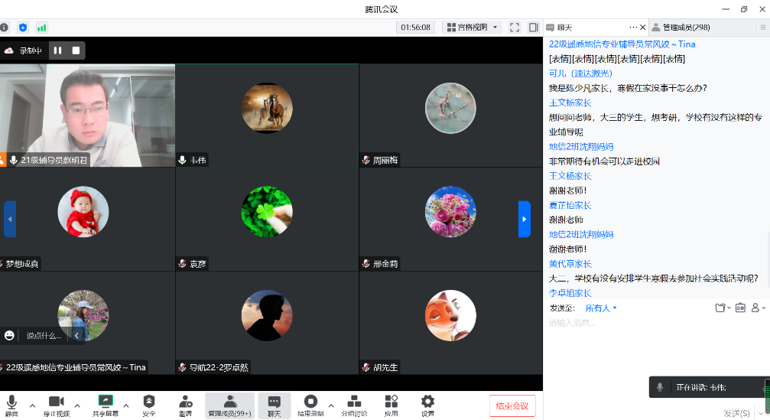
Task: Open emoji reaction smiley icon
Action: tap(9, 335)
